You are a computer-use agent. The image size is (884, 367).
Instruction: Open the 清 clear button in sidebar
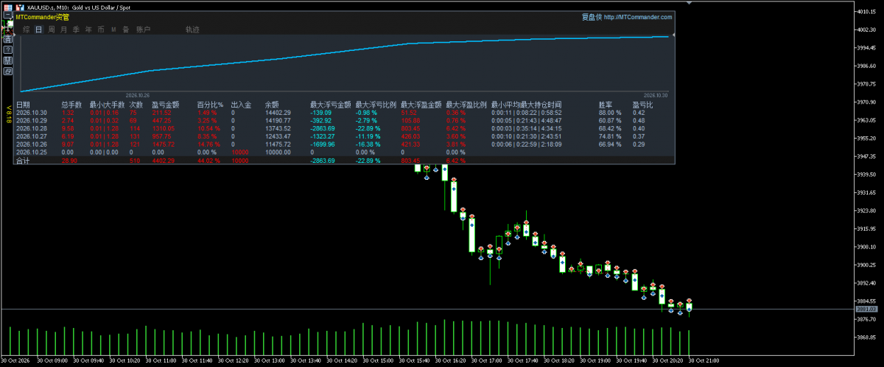(x=8, y=39)
